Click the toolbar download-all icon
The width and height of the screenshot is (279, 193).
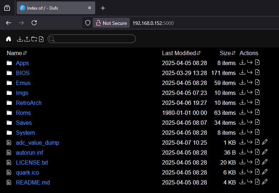[x=20, y=39]
